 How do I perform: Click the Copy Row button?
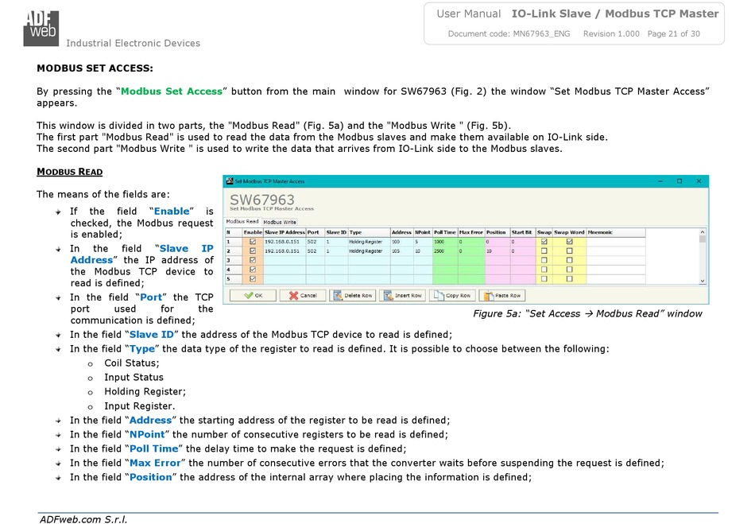[x=454, y=295]
